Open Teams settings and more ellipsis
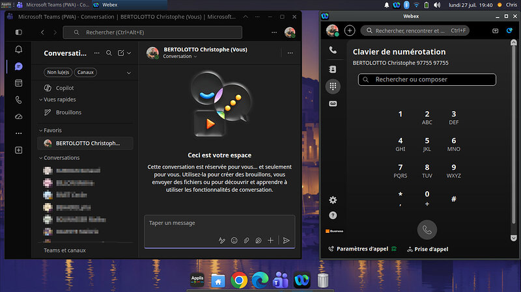 274,32
